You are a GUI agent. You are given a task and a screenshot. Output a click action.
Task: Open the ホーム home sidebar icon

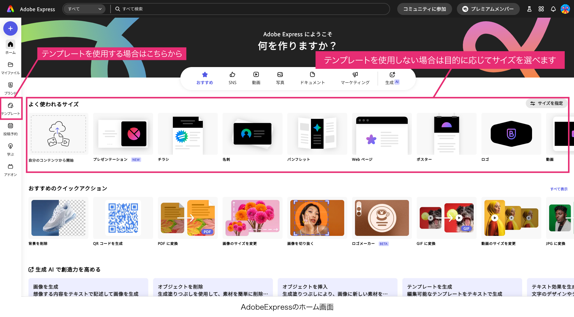(10, 47)
